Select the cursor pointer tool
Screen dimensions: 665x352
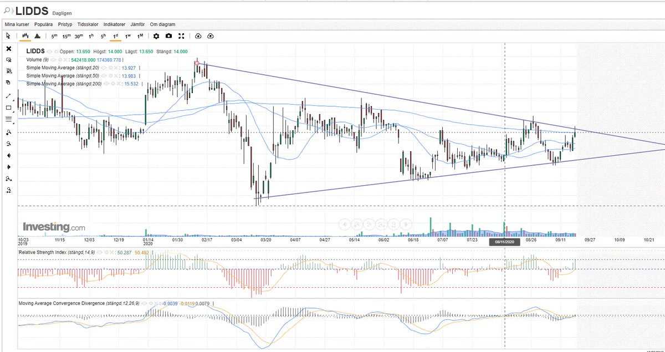tap(8, 36)
